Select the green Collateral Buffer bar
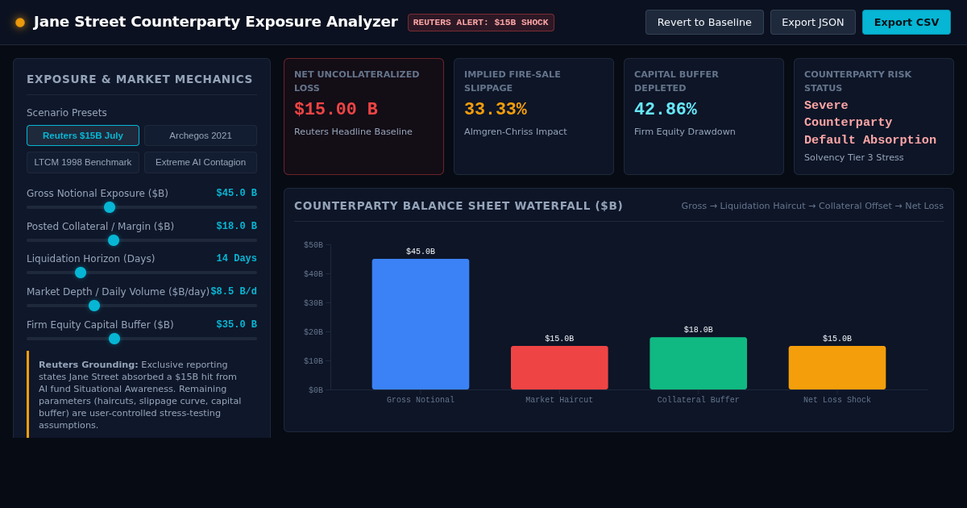Viewport: 967px width, 508px height. click(698, 364)
